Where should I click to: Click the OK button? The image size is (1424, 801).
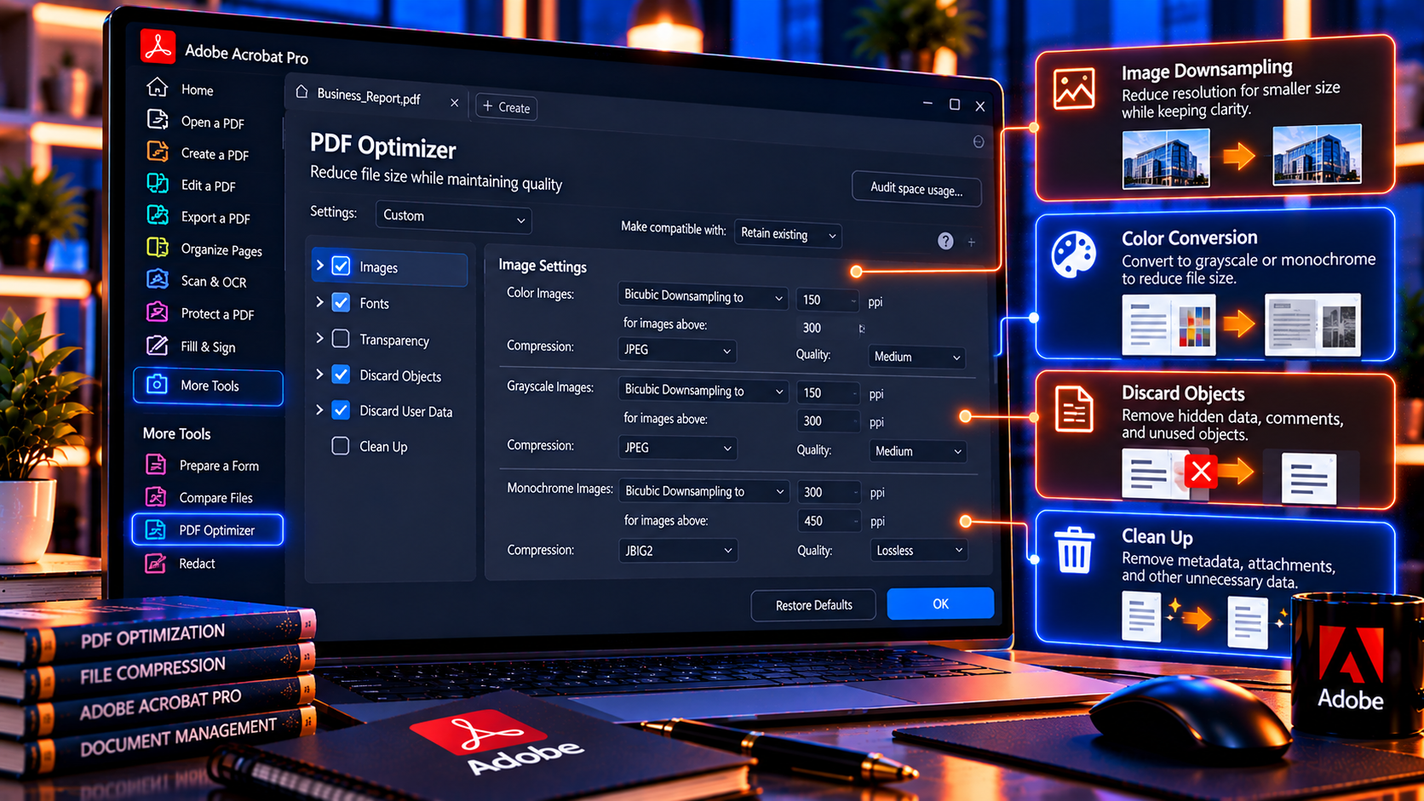click(940, 604)
